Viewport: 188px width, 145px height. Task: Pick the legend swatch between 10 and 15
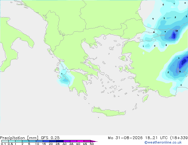coord(39,141)
